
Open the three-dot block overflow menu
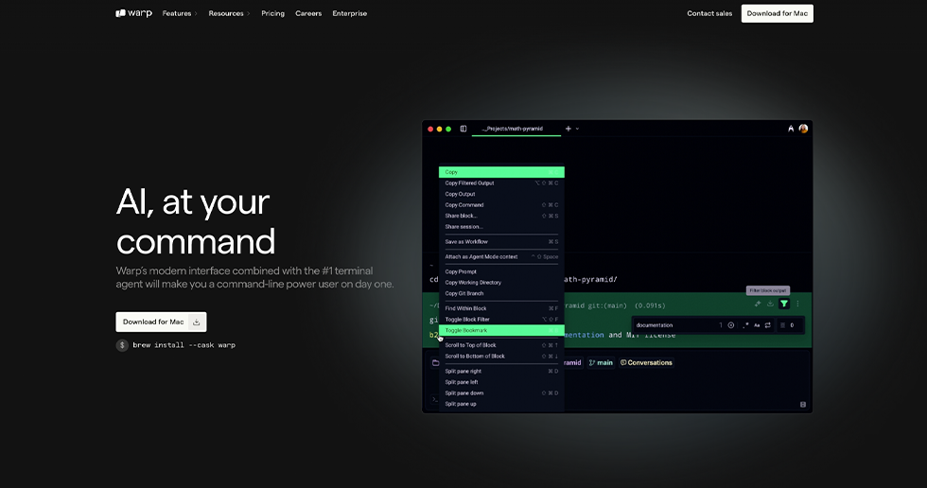pyautogui.click(x=797, y=304)
